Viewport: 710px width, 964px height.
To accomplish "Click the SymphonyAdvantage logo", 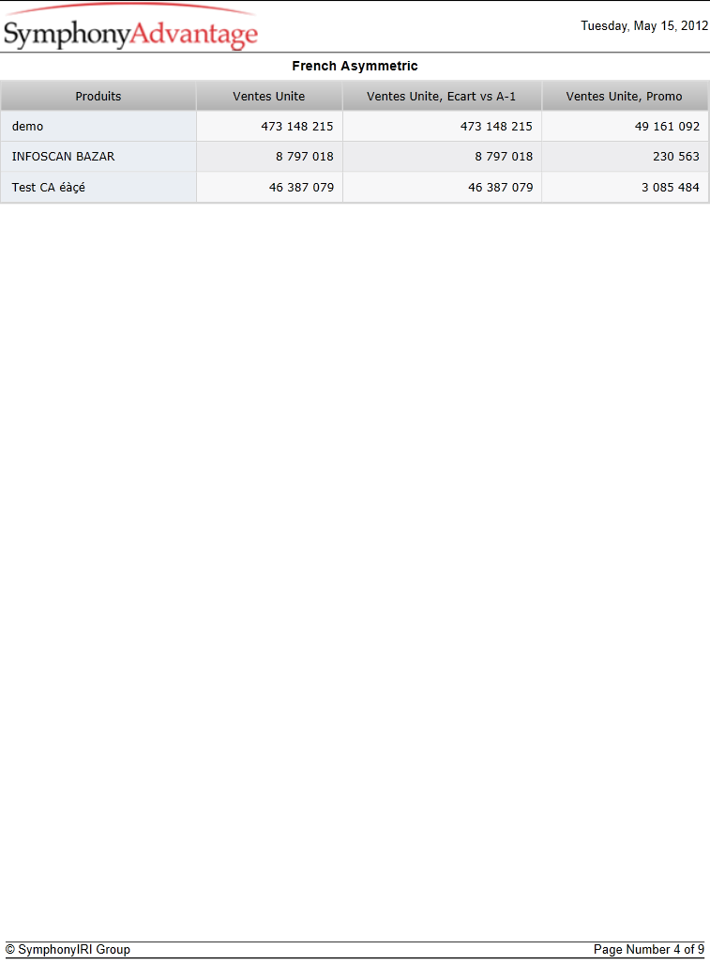I will pyautogui.click(x=130, y=27).
